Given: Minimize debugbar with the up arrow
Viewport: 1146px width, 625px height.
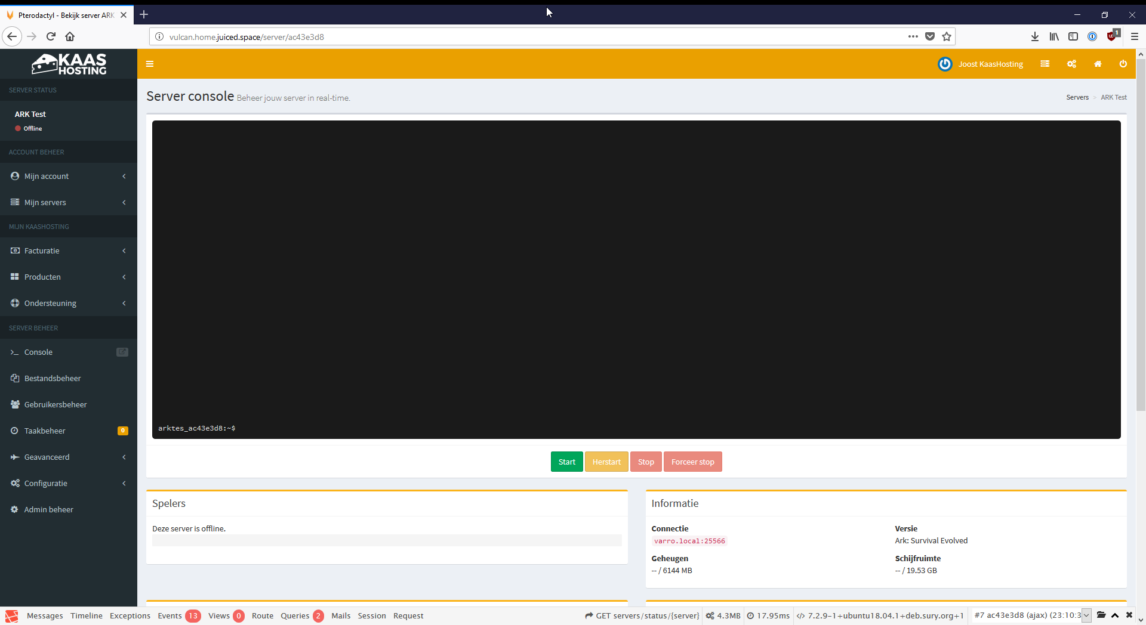Looking at the screenshot, I should (1115, 615).
